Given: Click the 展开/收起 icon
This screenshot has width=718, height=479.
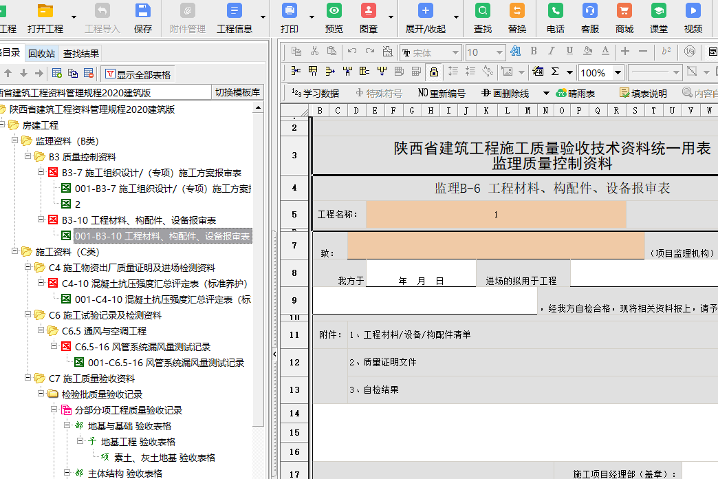Looking at the screenshot, I should [426, 11].
